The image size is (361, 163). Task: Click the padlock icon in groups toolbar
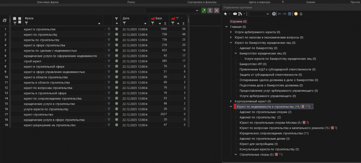[301, 14]
